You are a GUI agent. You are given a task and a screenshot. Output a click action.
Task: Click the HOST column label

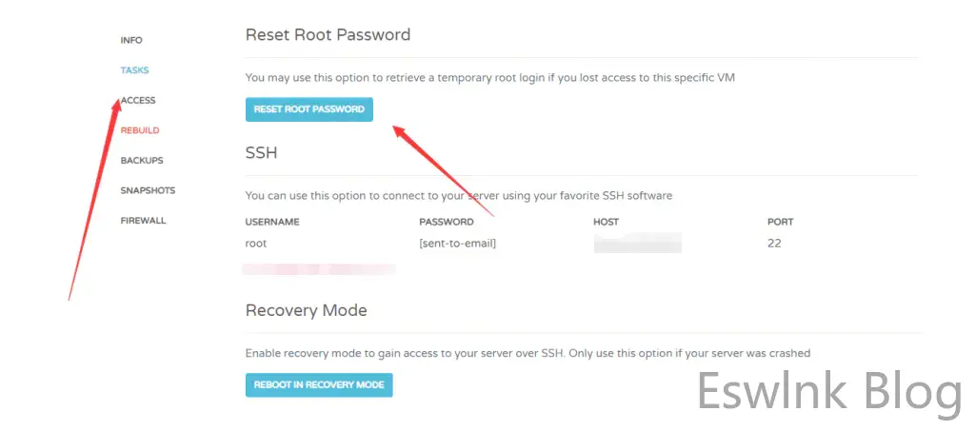tap(606, 222)
